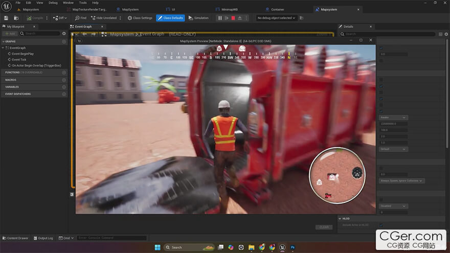Collapse the EventGraph tree node
Image resolution: width=450 pixels, height=253 pixels.
click(x=3, y=48)
